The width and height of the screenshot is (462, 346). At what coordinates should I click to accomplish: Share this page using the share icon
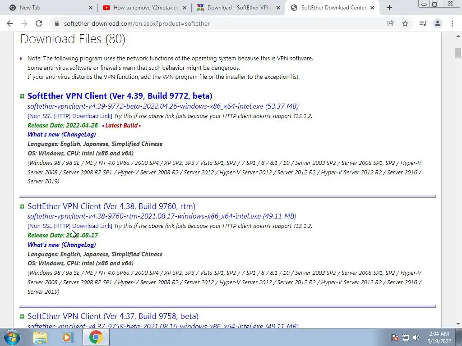coord(390,23)
